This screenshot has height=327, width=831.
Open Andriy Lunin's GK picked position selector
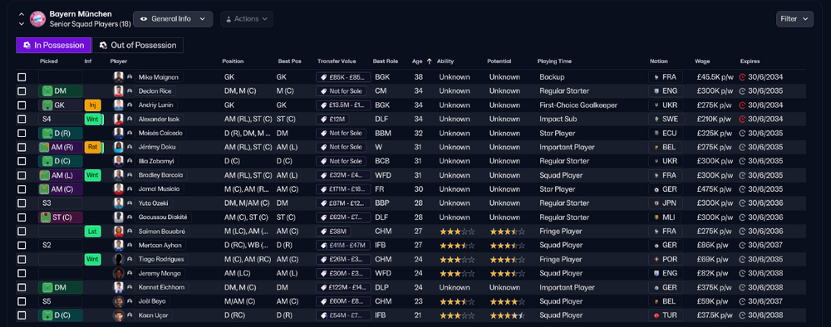(60, 105)
